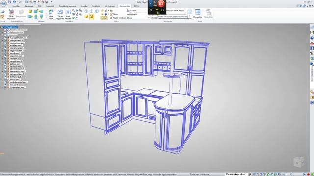This screenshot has width=314, height=176.
Task: Open the Elrendezés dropdown arrow
Action: point(198,19)
